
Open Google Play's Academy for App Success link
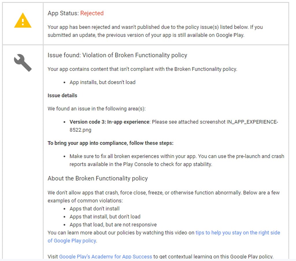(x=106, y=257)
